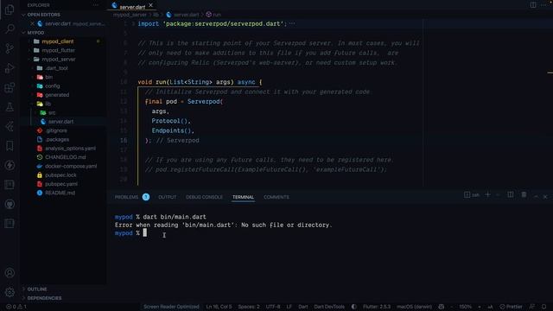The height and width of the screenshot is (311, 553).
Task: Expand the config folder
Action: pyautogui.click(x=52, y=86)
